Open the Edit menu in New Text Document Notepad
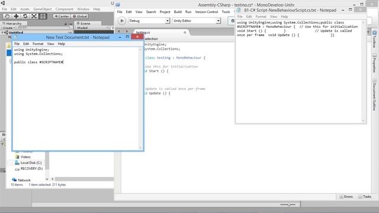 [26, 44]
